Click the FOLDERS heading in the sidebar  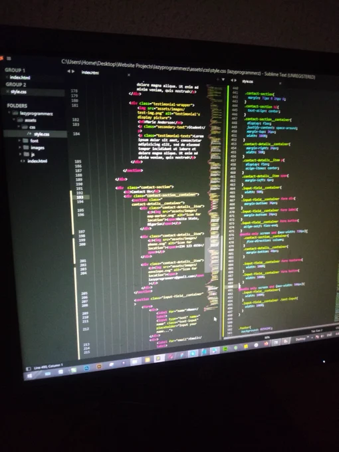coord(17,106)
